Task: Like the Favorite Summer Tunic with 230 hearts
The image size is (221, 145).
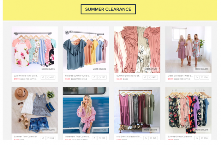Action: 102,77
